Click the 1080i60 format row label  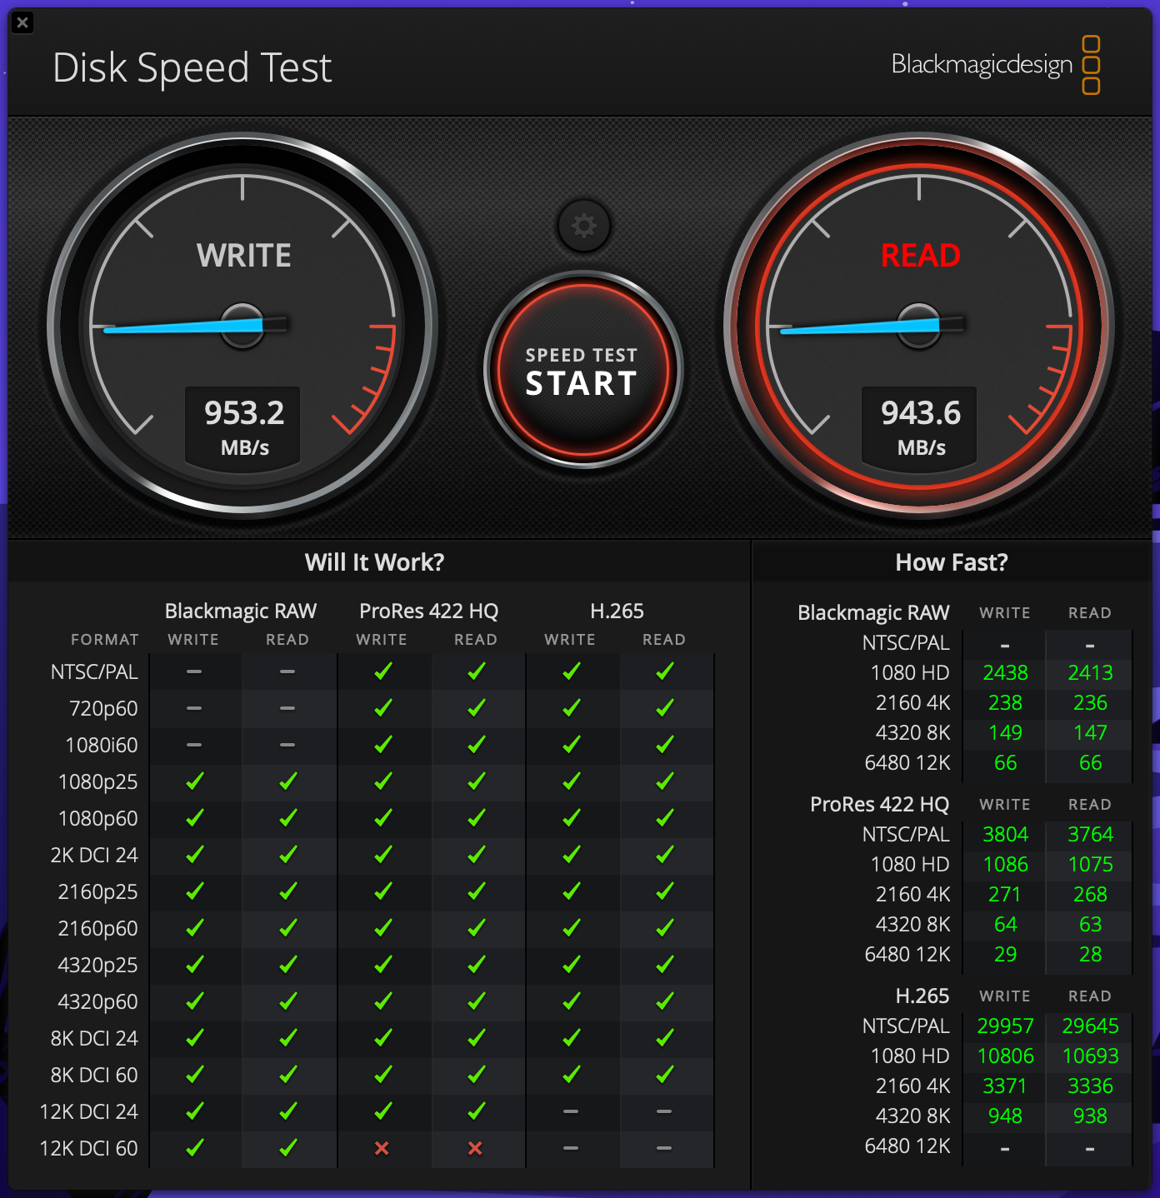102,745
